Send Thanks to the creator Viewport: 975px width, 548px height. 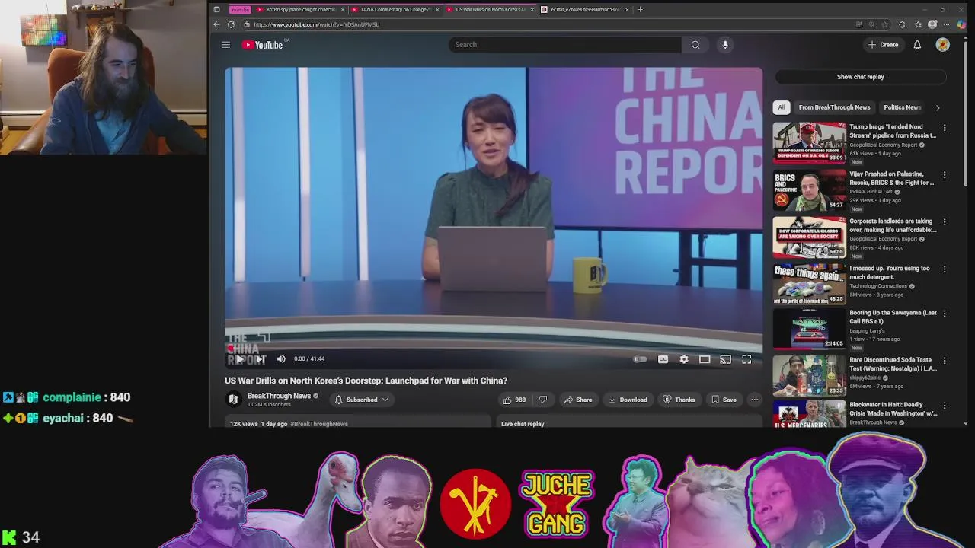[x=679, y=400]
